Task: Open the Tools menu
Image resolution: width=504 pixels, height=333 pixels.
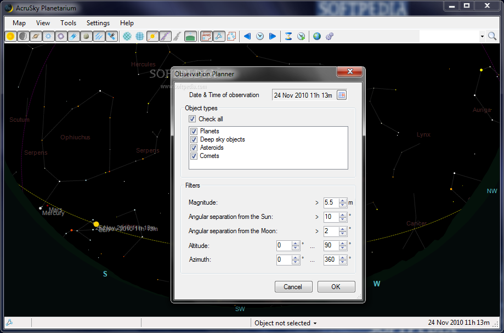Action: [x=68, y=23]
